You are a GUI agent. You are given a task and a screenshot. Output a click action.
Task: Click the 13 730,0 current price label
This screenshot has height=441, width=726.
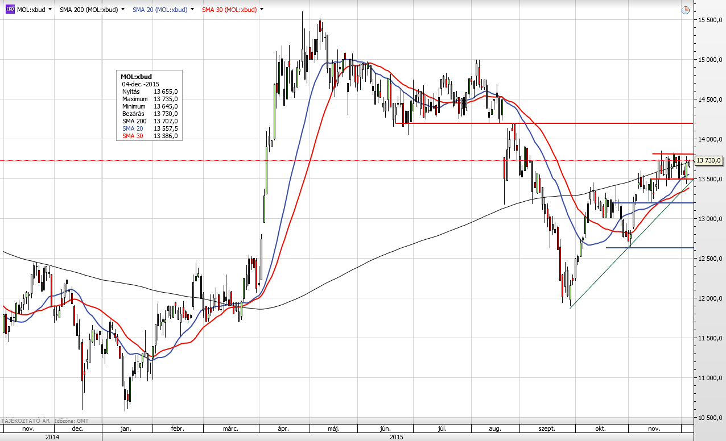[x=709, y=161]
